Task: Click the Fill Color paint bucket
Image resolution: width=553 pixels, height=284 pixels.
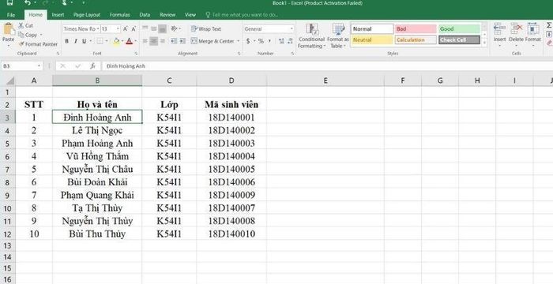Action: click(x=116, y=41)
